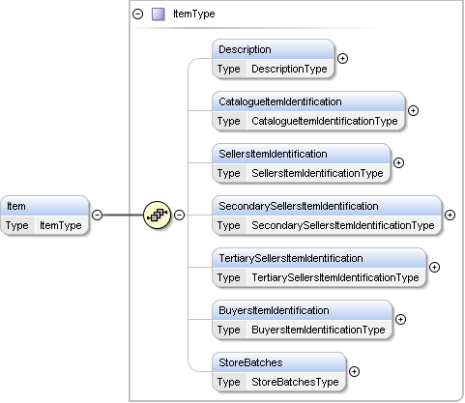Expand the SellersItemIdentification plus icon

click(398, 162)
